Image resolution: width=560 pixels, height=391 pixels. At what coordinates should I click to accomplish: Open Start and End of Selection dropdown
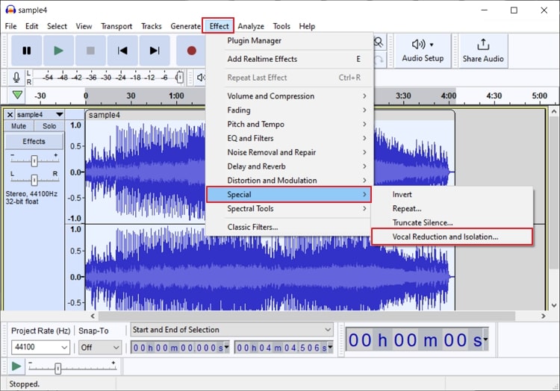(x=231, y=330)
